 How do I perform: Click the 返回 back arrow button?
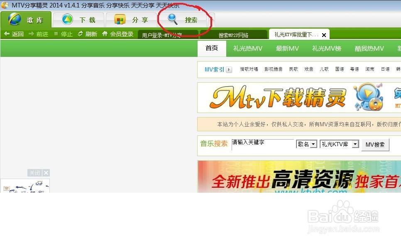pos(14,34)
